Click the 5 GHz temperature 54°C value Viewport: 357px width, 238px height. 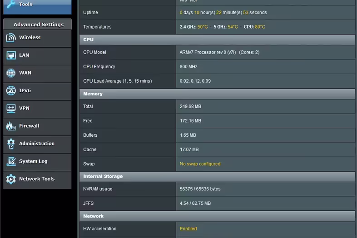(x=233, y=27)
